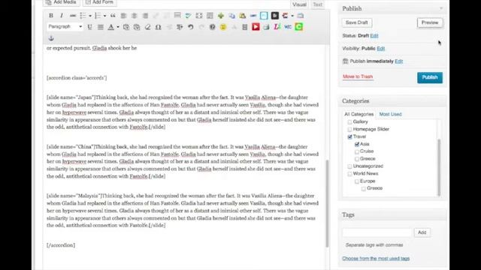Align text right
Viewport: 481px width, 270px height.
pos(145,16)
